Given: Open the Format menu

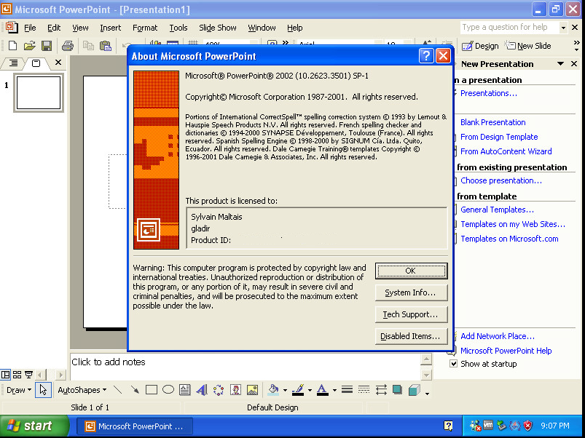Looking at the screenshot, I should 145,28.
